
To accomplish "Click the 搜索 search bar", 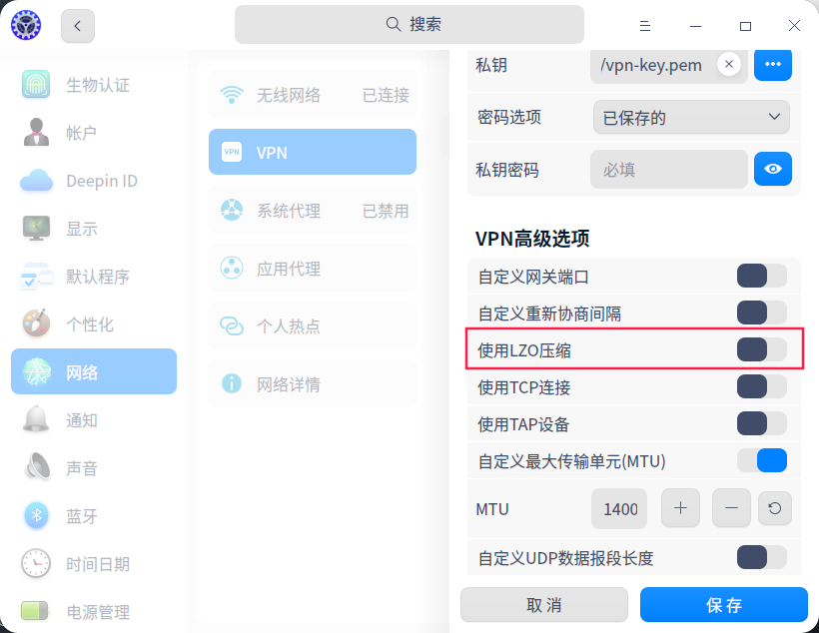I will (409, 24).
